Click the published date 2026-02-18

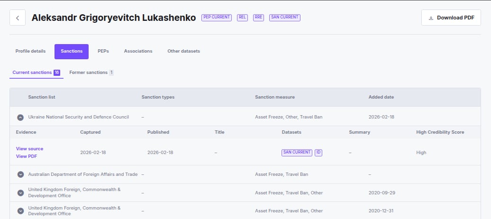coord(160,153)
